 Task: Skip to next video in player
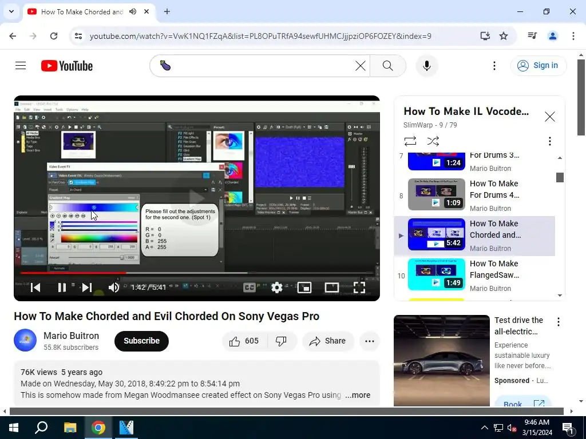point(87,287)
